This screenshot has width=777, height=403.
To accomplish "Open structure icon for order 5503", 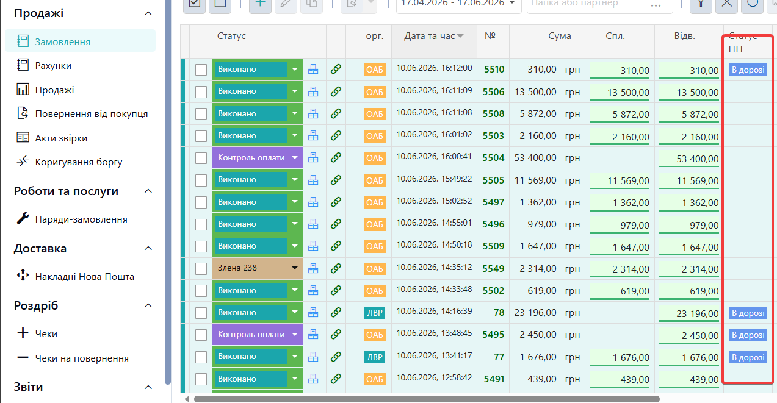I will (314, 135).
